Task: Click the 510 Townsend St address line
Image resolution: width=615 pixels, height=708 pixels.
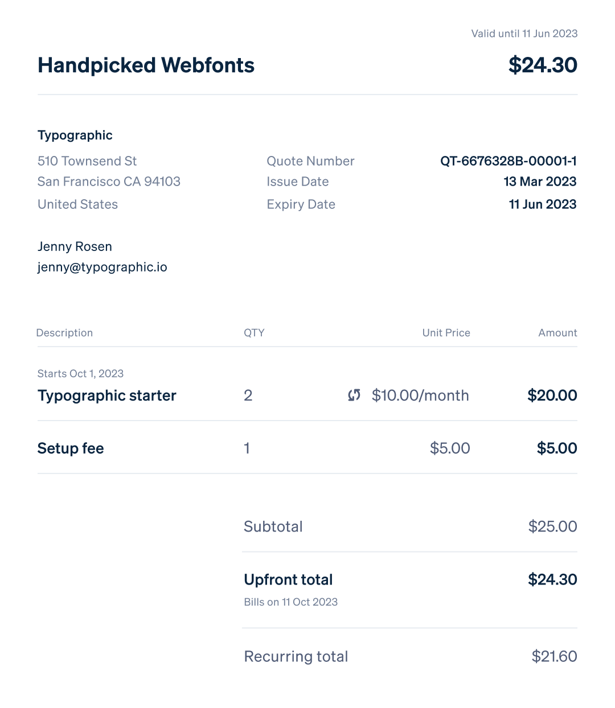Action: 87,161
